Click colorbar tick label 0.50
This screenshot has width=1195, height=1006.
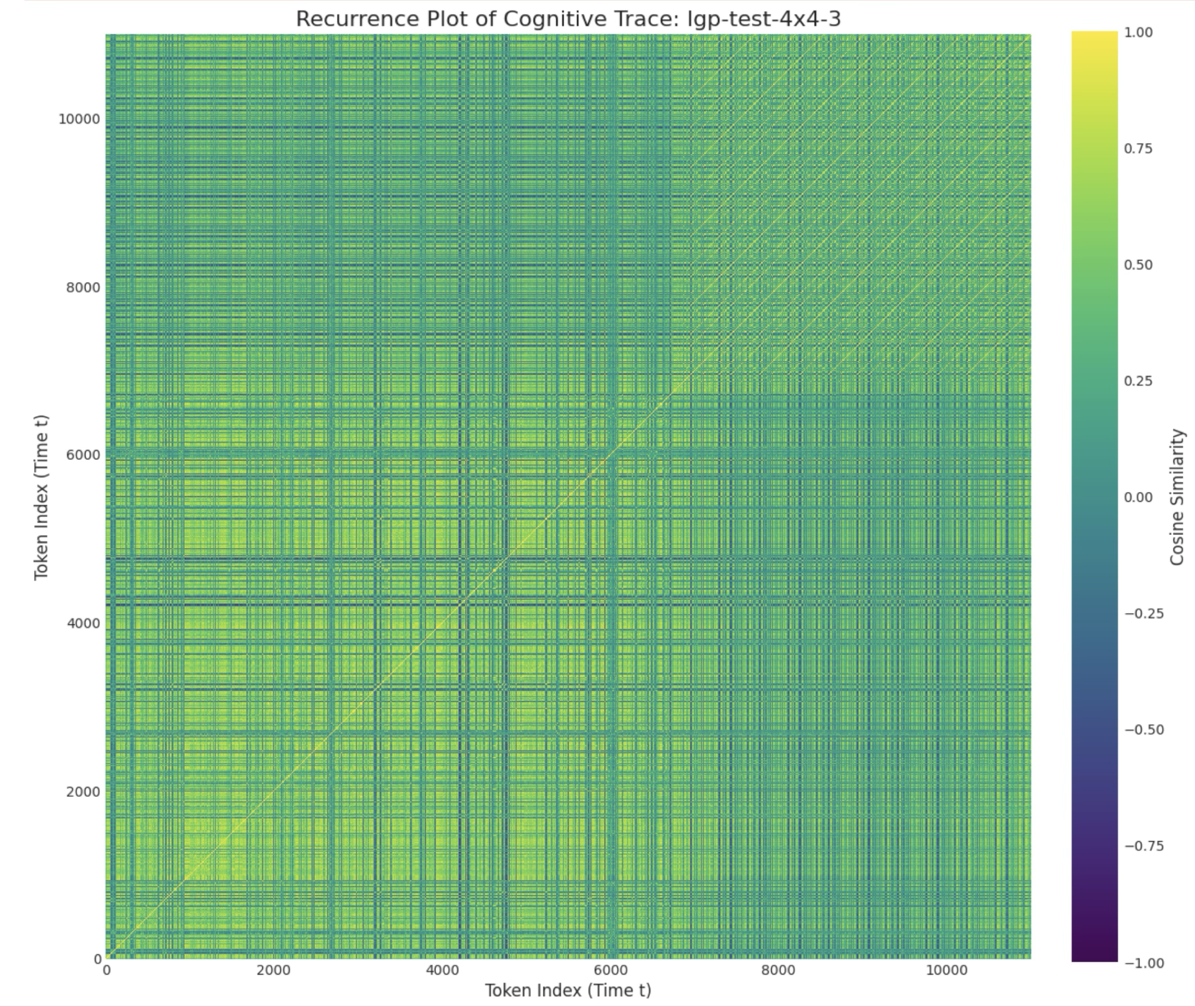coord(1138,265)
